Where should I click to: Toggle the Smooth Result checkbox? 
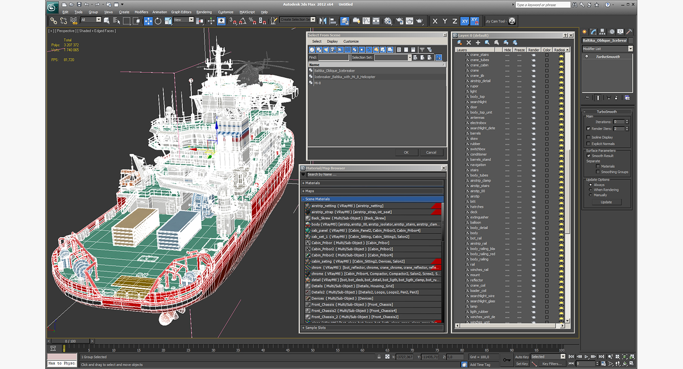(x=588, y=156)
